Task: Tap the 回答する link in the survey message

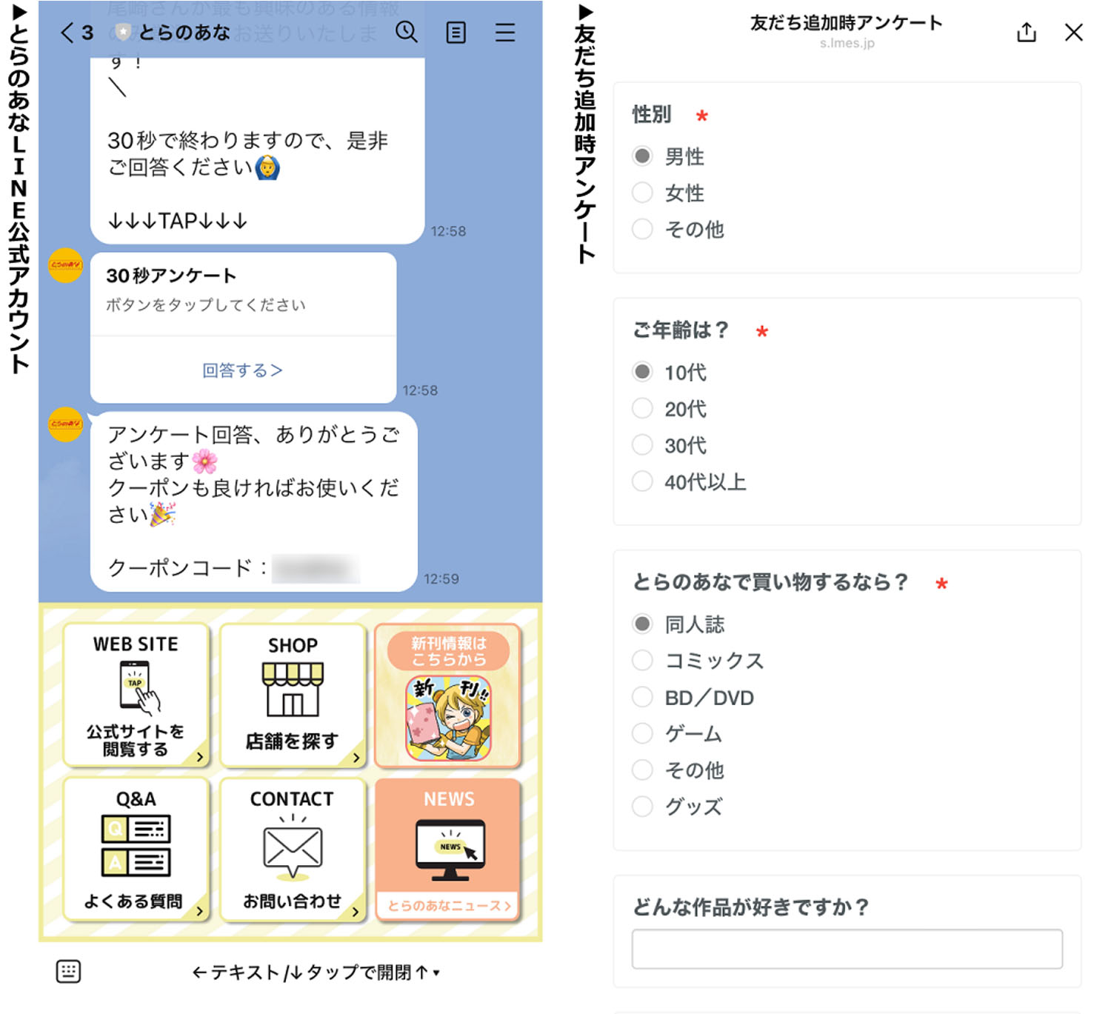Action: tap(243, 370)
